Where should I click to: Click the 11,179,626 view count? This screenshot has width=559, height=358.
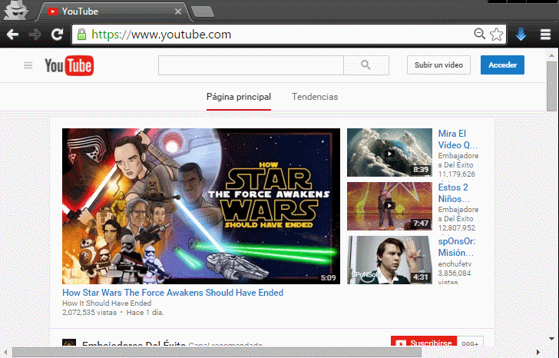tap(456, 174)
